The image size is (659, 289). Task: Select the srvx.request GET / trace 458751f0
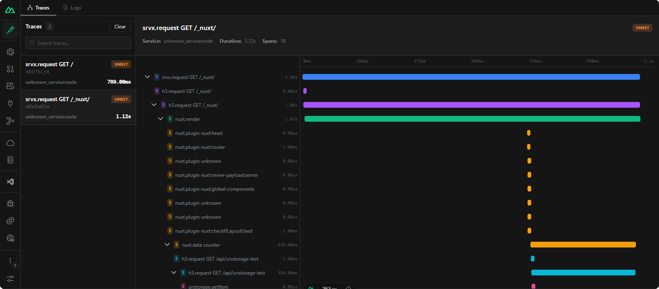[x=78, y=73]
